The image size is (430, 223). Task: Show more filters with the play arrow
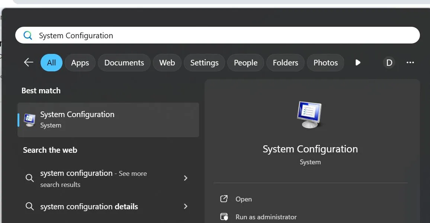(358, 62)
